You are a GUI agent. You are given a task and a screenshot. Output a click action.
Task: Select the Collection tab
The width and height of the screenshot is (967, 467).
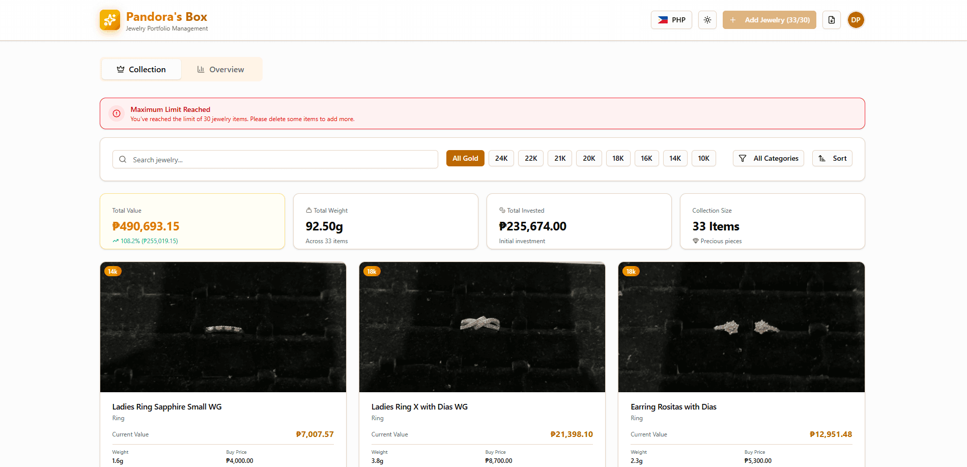click(141, 69)
